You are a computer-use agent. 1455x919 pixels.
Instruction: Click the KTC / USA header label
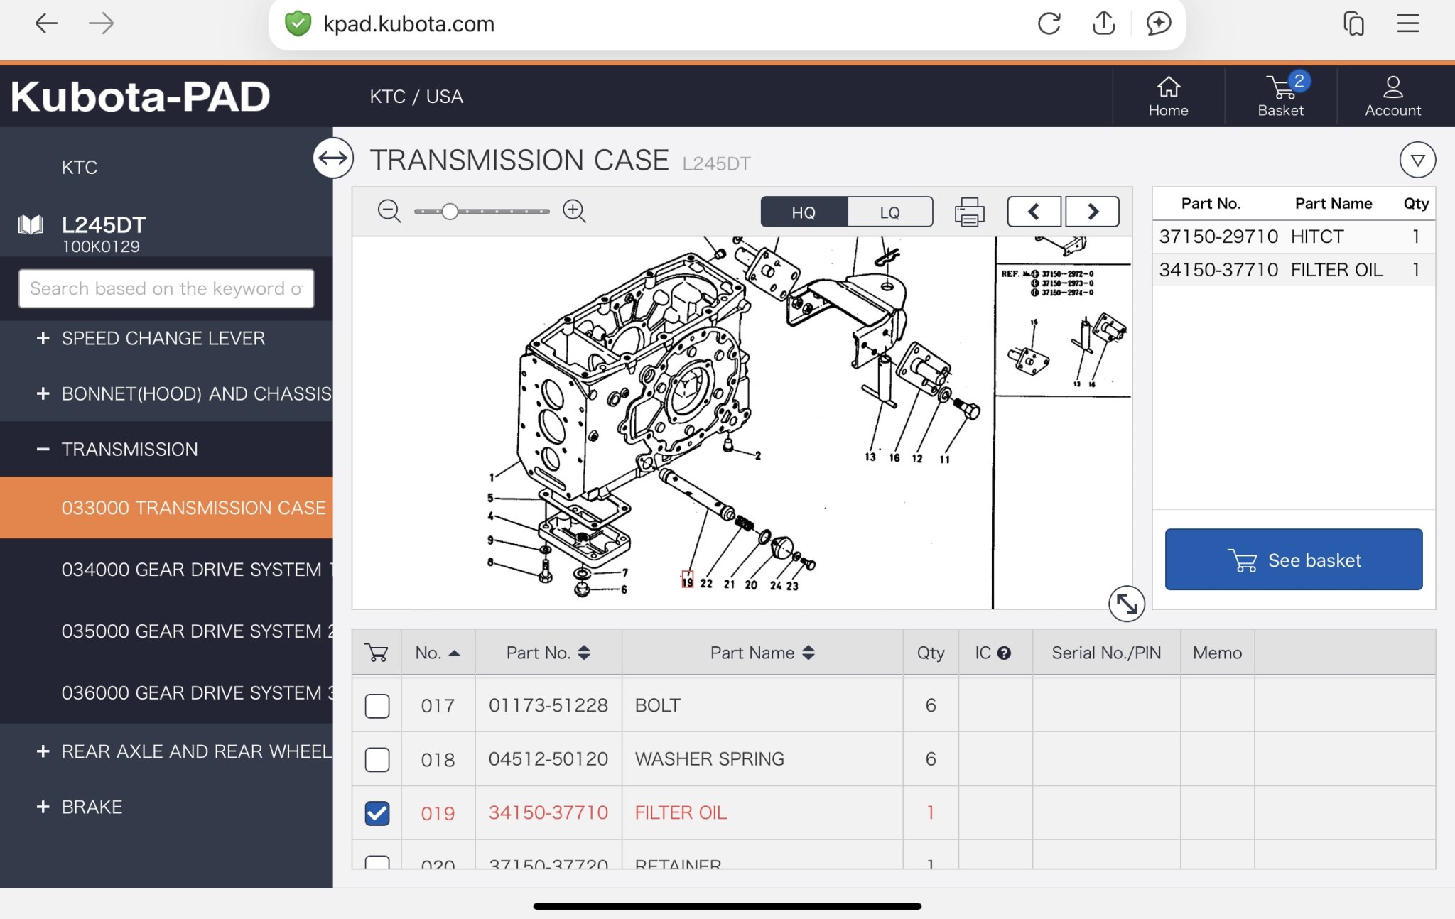click(416, 97)
